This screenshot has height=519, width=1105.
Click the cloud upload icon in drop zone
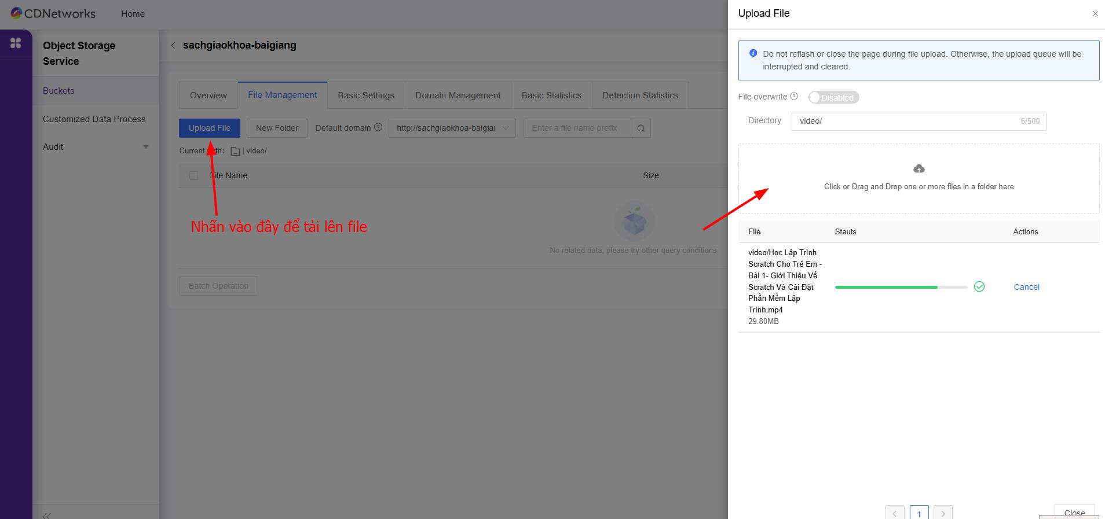coord(919,169)
